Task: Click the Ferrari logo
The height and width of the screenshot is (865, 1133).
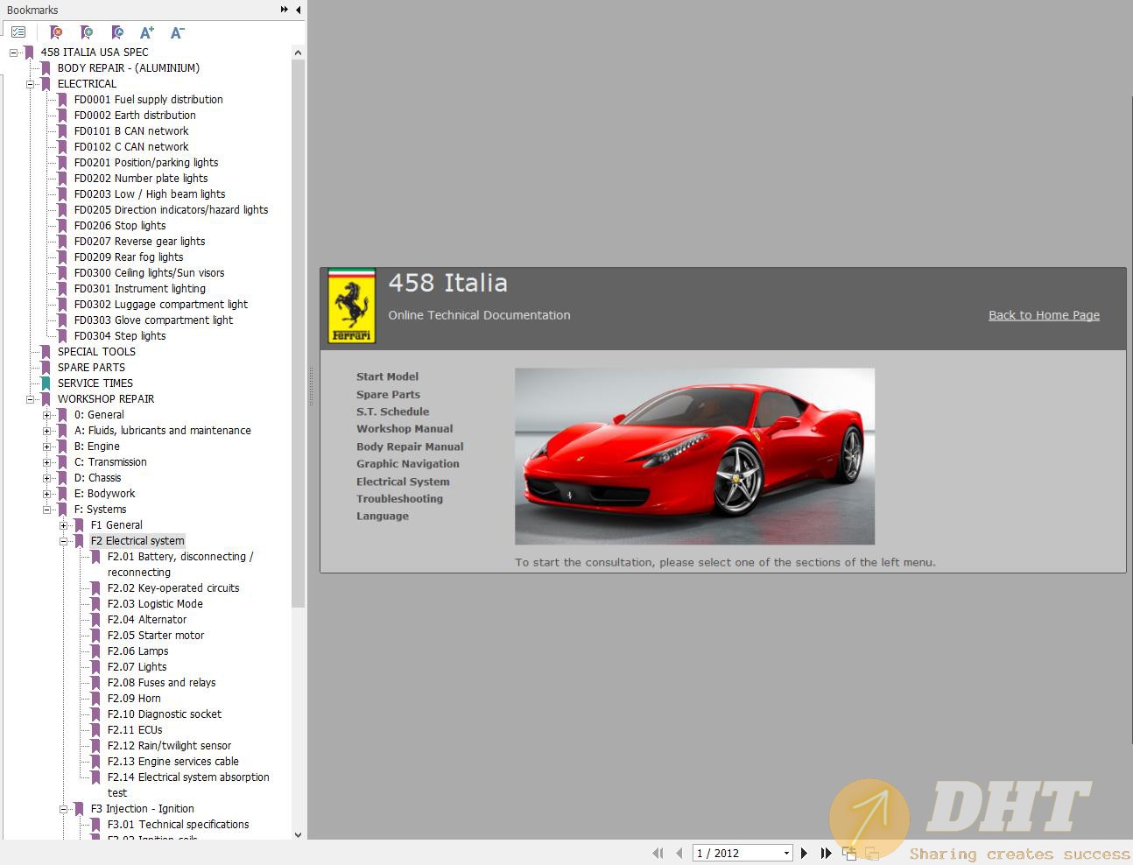Action: pyautogui.click(x=351, y=306)
